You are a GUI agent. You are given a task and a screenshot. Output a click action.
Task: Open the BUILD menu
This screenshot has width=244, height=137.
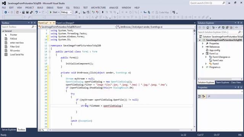[40, 8]
